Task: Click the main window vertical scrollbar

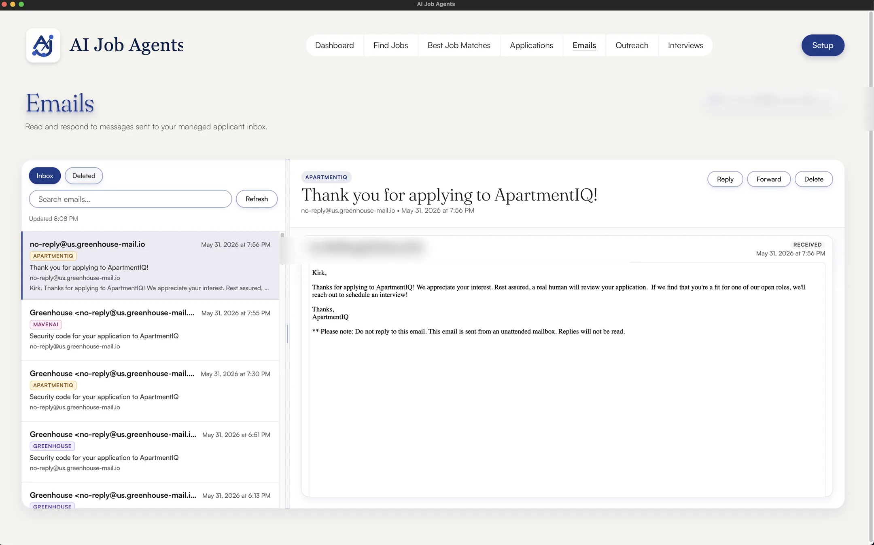Action: click(x=871, y=277)
